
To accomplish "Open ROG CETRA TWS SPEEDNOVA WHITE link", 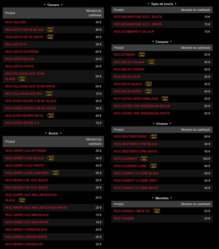I will pyautogui.click(x=142, y=113).
